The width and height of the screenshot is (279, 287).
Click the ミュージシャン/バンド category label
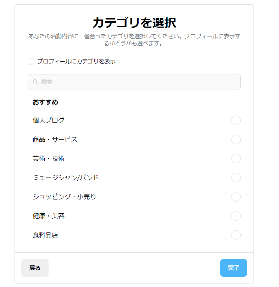tap(66, 178)
